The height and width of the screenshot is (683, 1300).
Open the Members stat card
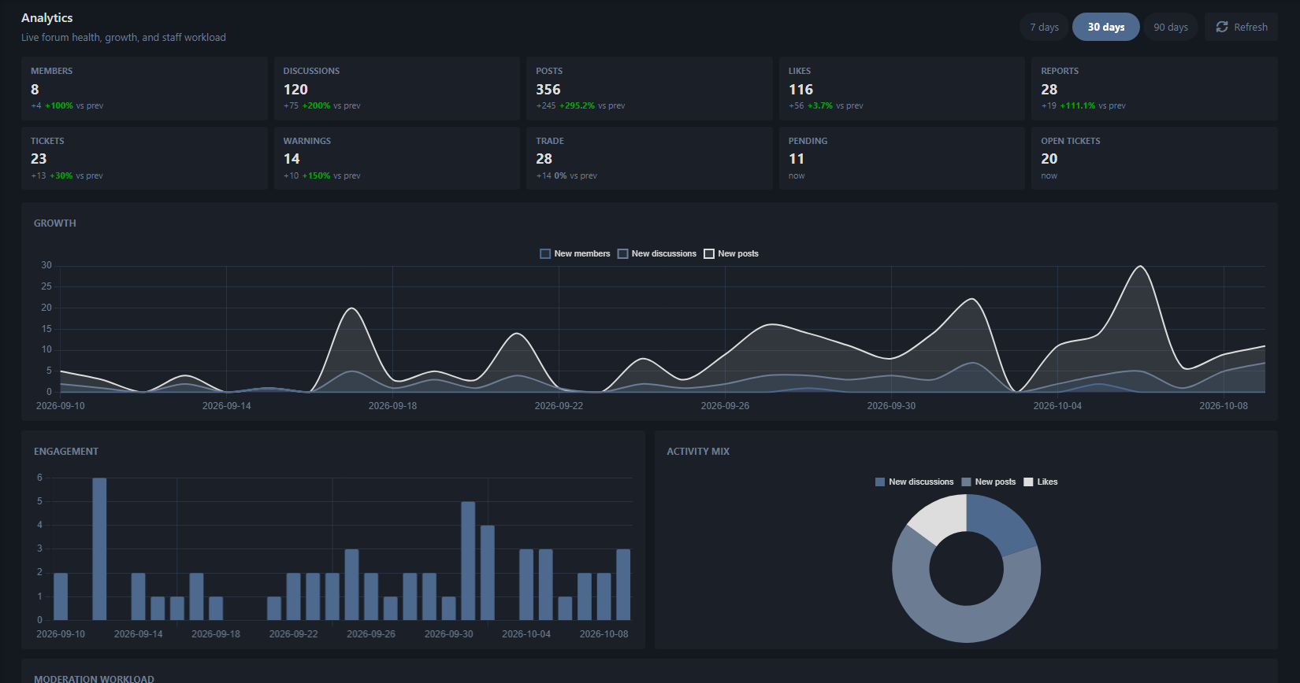coord(144,88)
